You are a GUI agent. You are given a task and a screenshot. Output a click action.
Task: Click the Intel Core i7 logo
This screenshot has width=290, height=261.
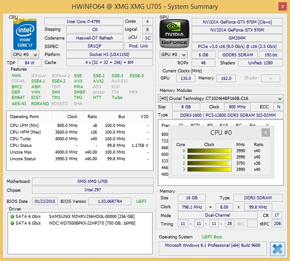(25, 34)
